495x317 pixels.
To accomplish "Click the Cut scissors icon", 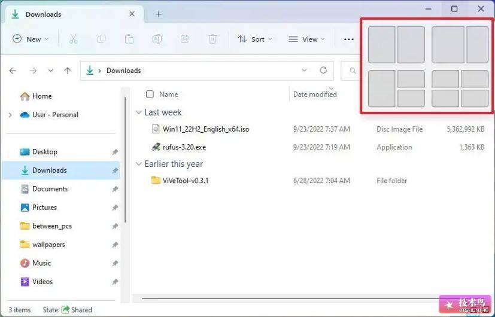I will 73,39.
